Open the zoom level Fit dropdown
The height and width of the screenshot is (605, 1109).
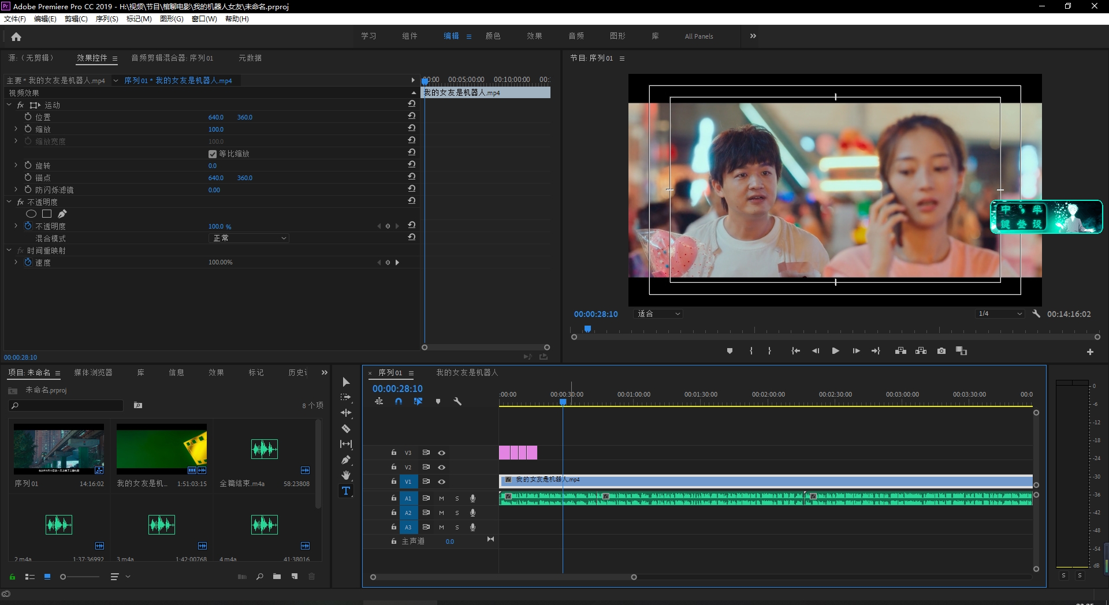pos(658,313)
